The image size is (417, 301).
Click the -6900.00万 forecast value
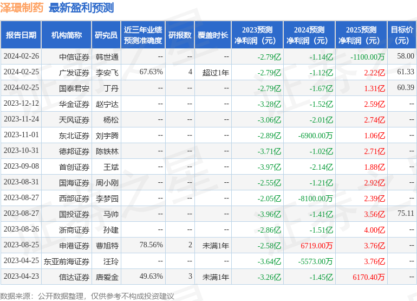[315, 136]
